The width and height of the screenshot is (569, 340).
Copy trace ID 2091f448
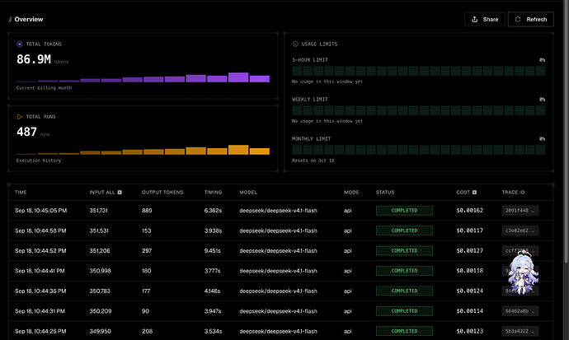(520, 211)
